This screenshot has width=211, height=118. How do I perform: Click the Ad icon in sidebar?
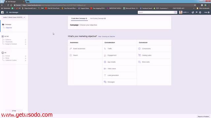coord(3,52)
